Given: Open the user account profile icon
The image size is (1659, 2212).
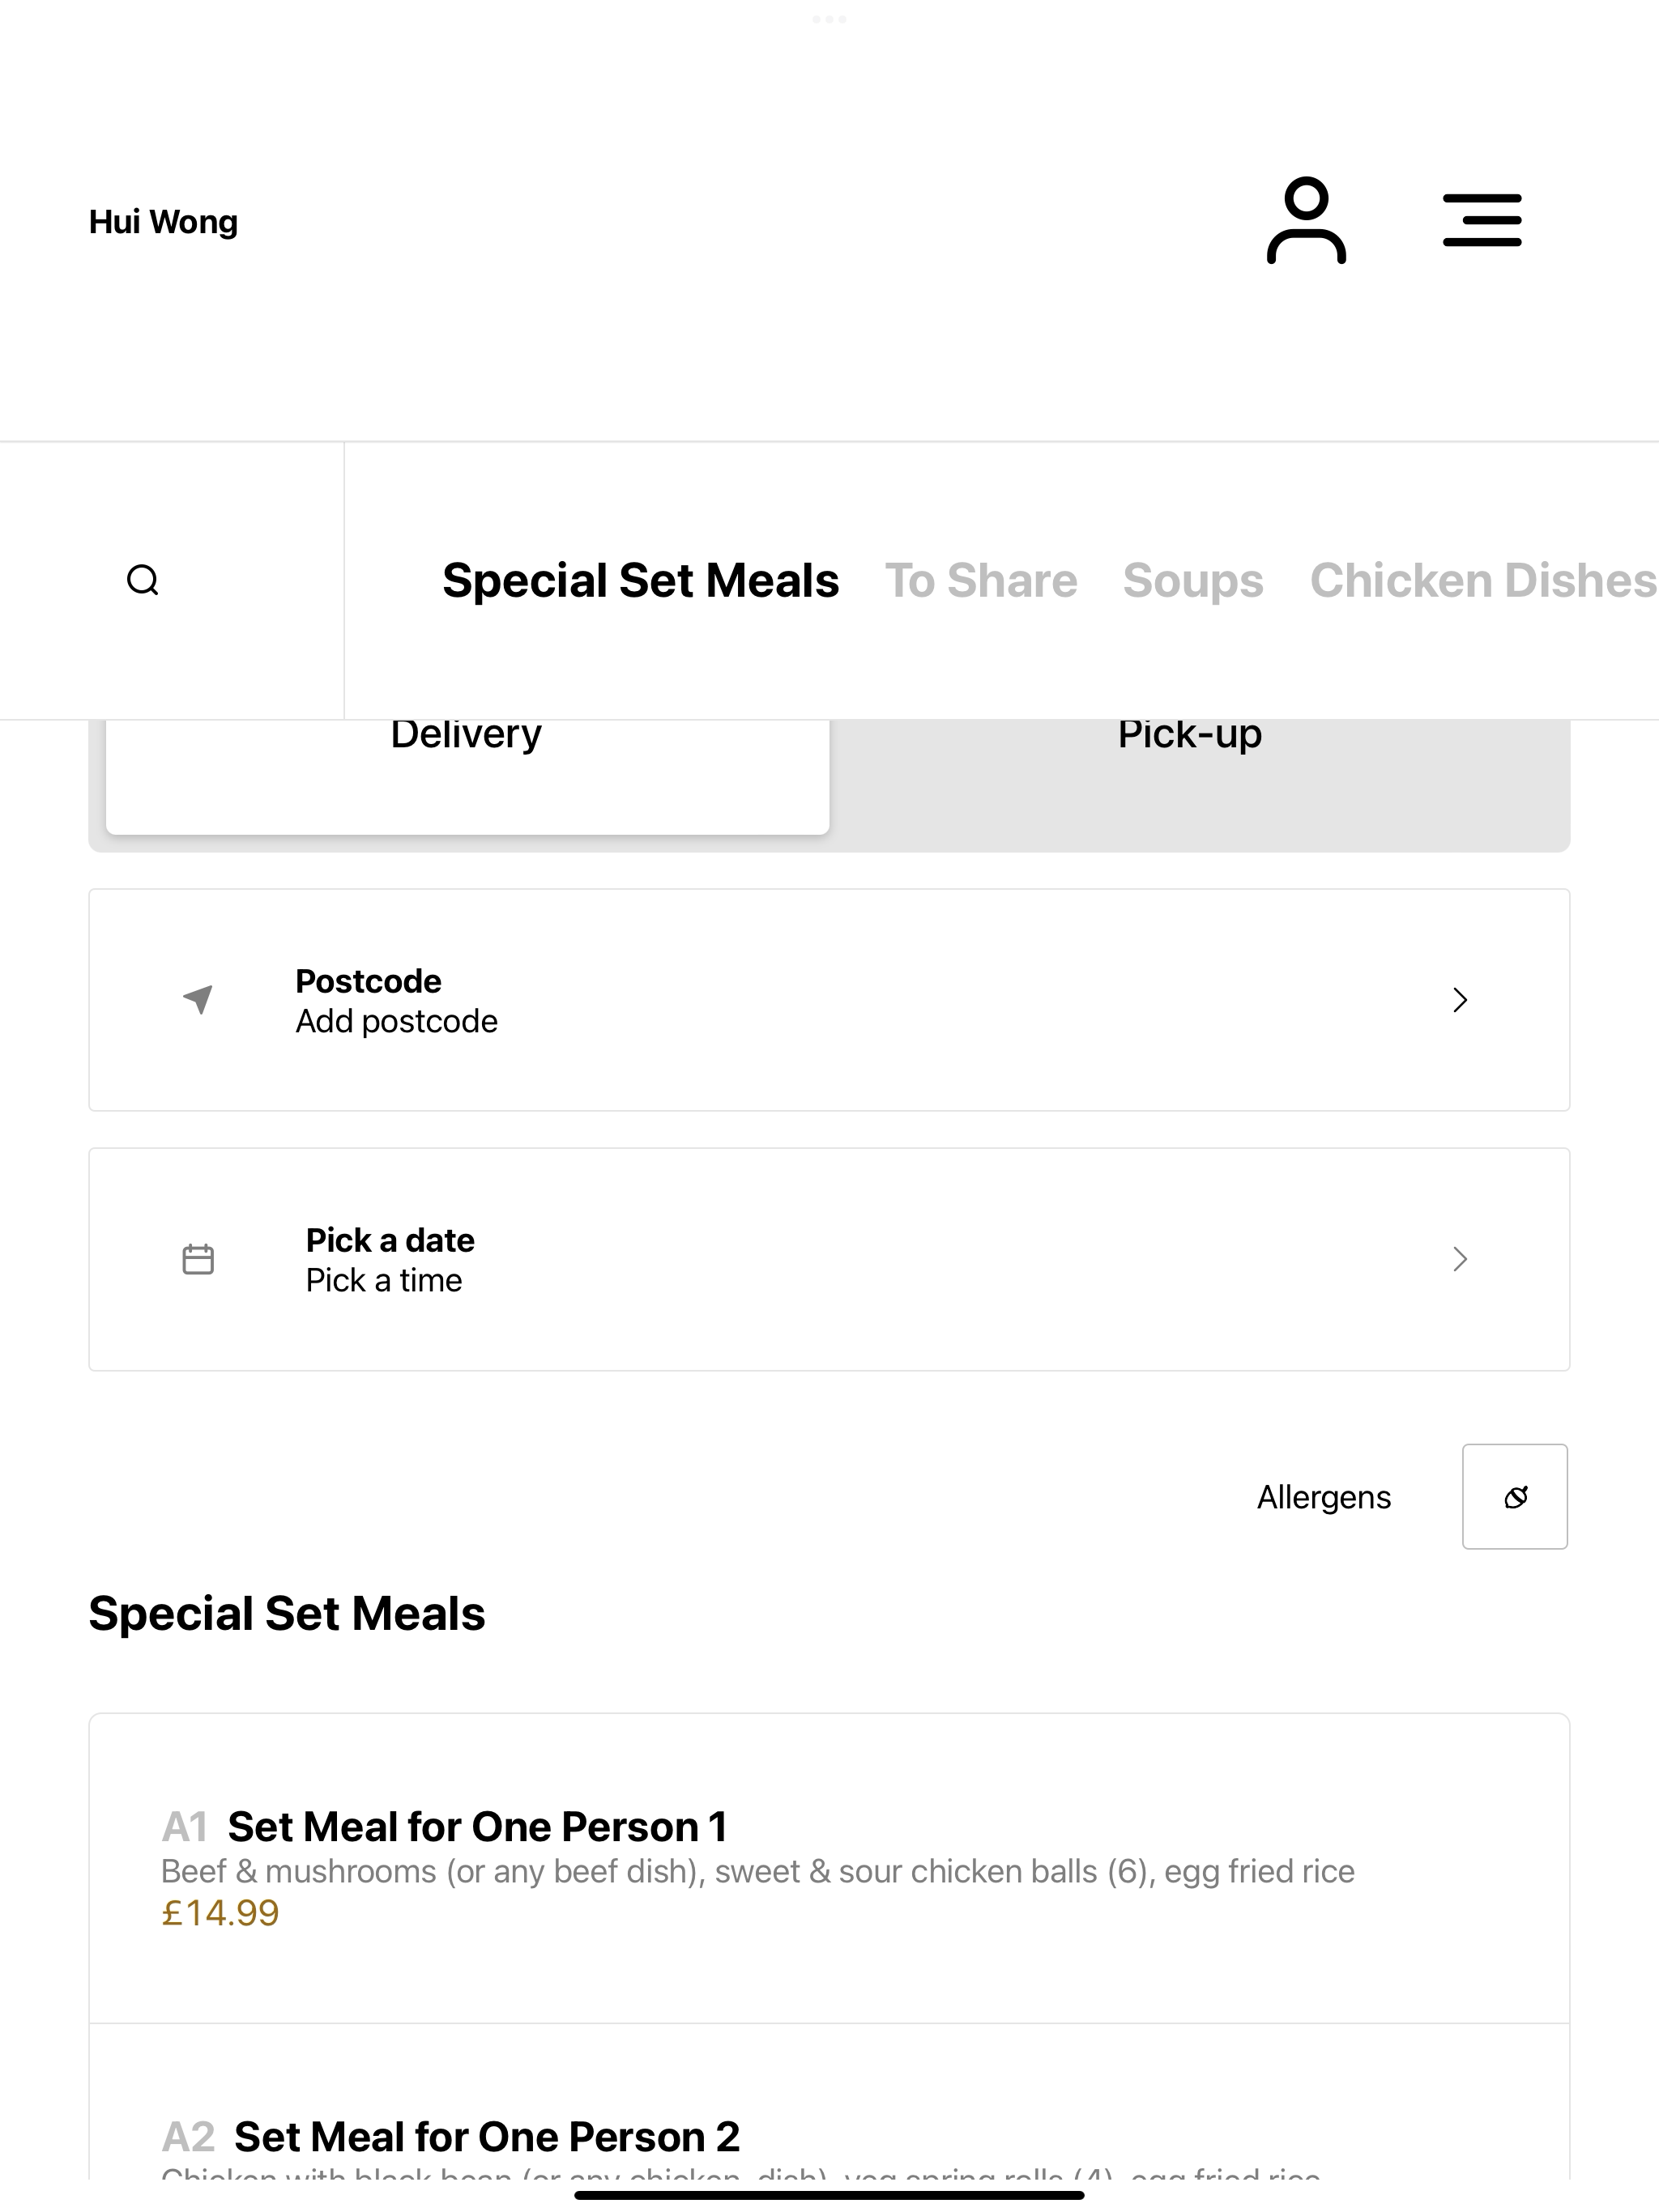Looking at the screenshot, I should pos(1306,220).
